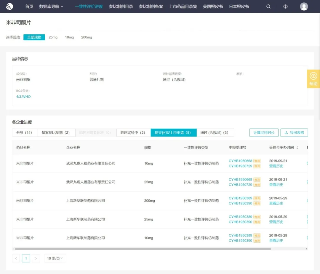Select the 全部规格 filter option
This screenshot has height=274, width=320.
34,37
